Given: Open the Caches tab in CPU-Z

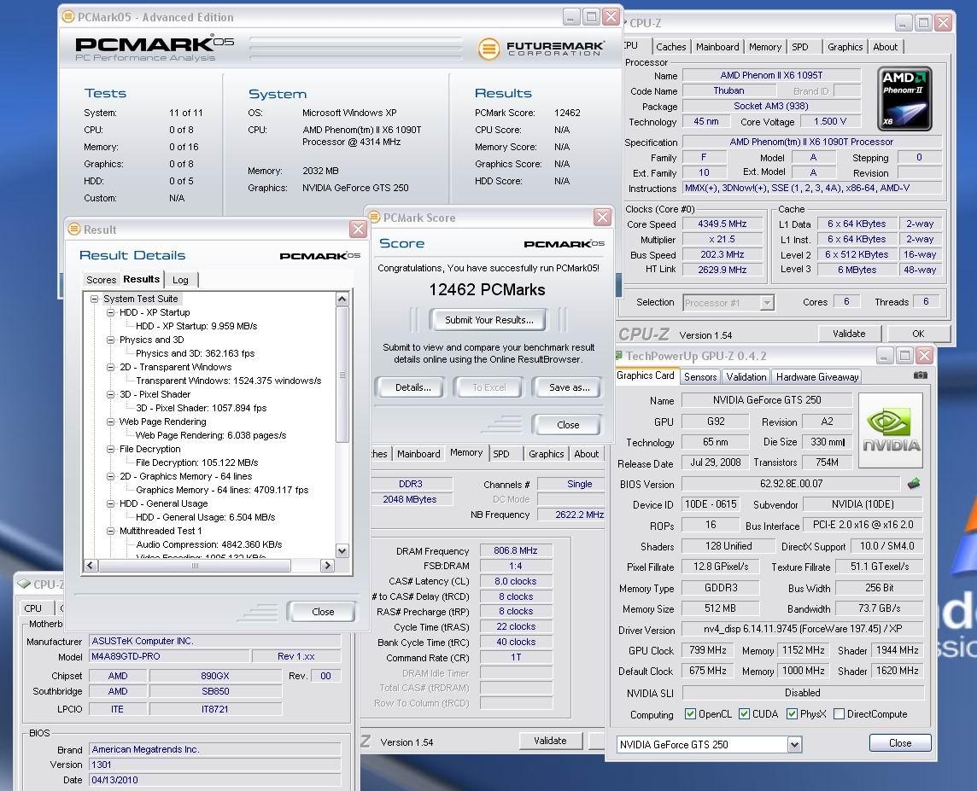Looking at the screenshot, I should (x=671, y=47).
